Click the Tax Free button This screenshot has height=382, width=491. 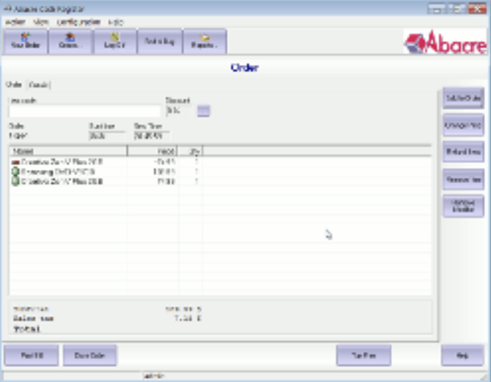pos(363,355)
